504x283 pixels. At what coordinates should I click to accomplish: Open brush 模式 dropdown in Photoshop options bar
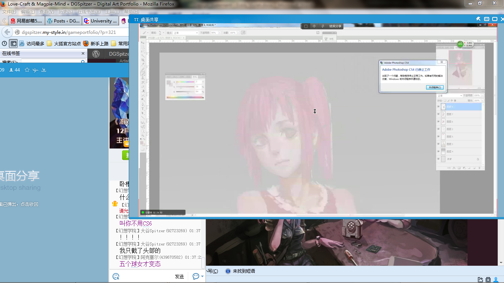pos(186,33)
